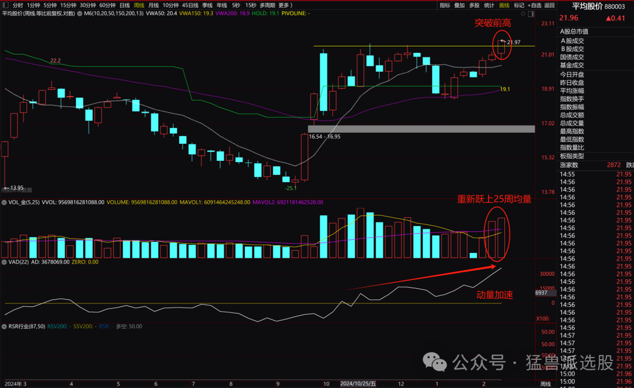Switch to 5秒 timeframe
634x388 pixels.
pyautogui.click(x=236, y=5)
